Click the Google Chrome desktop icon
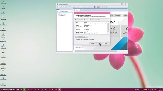This screenshot has height=91, width=163. [x=3, y=35]
